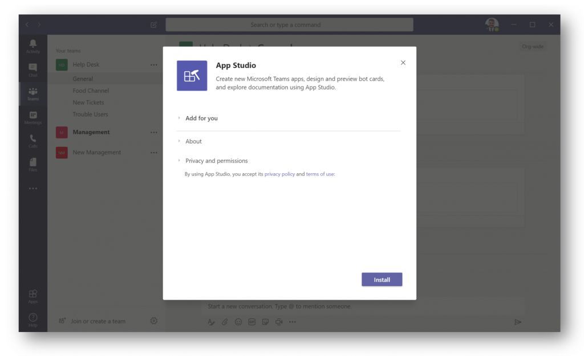Start a Meet now video call

pyautogui.click(x=279, y=322)
